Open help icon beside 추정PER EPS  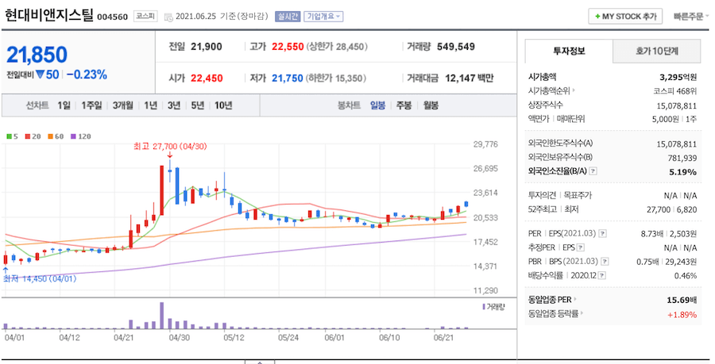(x=581, y=248)
